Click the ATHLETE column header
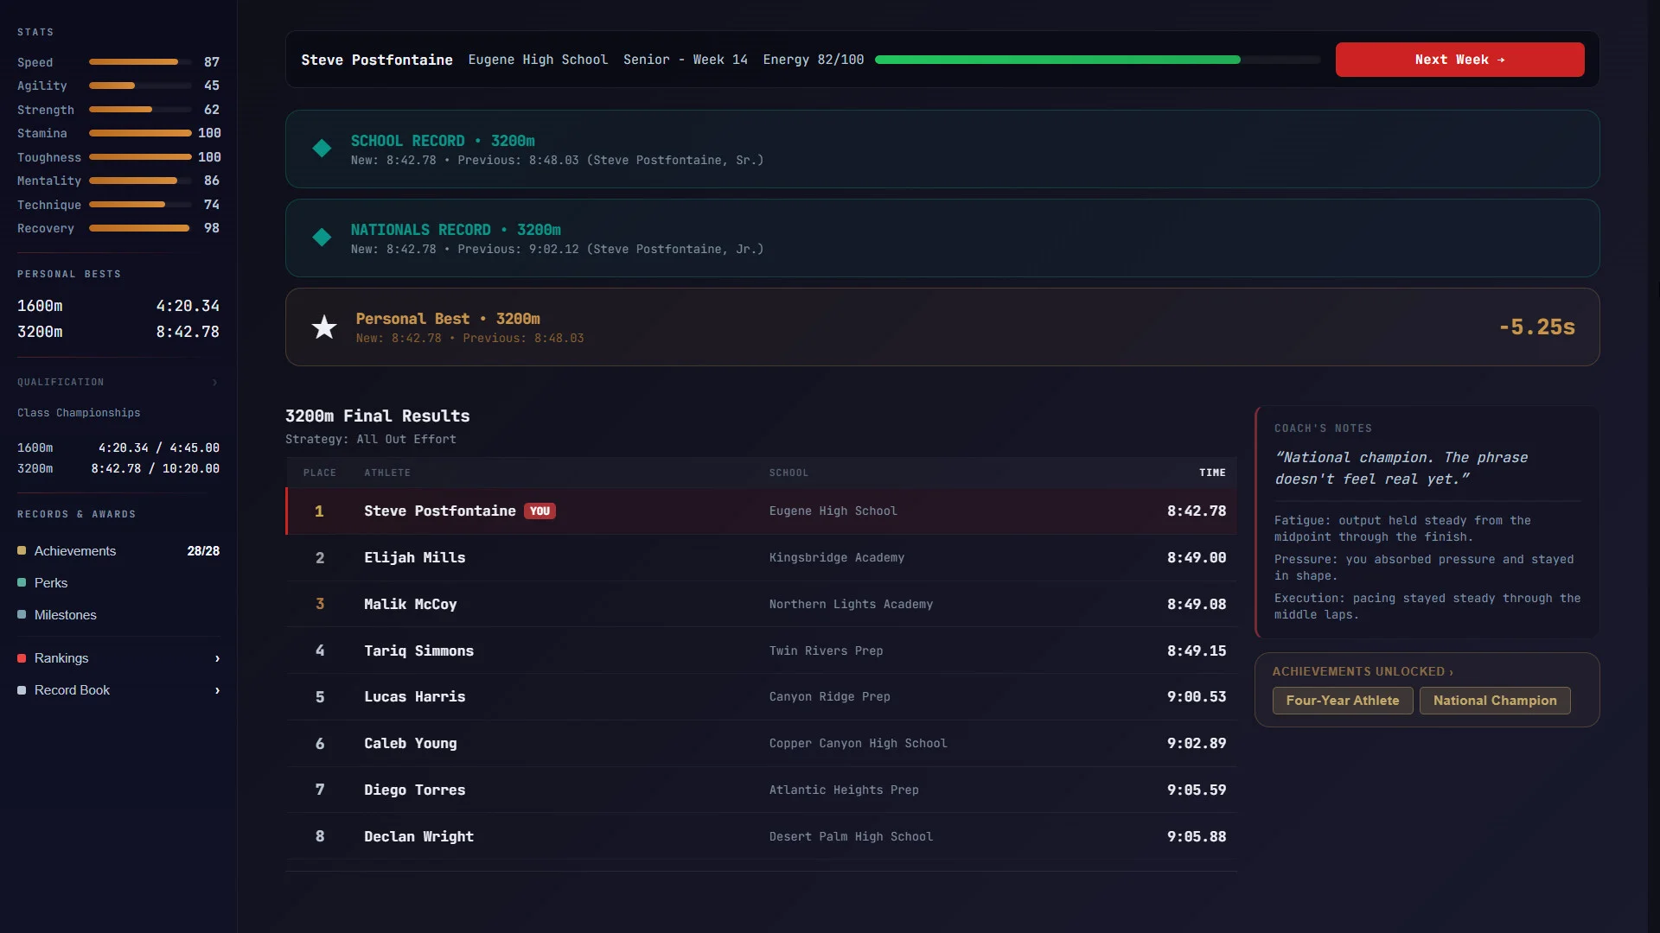Screen dimensions: 1660x933 [x=387, y=473]
